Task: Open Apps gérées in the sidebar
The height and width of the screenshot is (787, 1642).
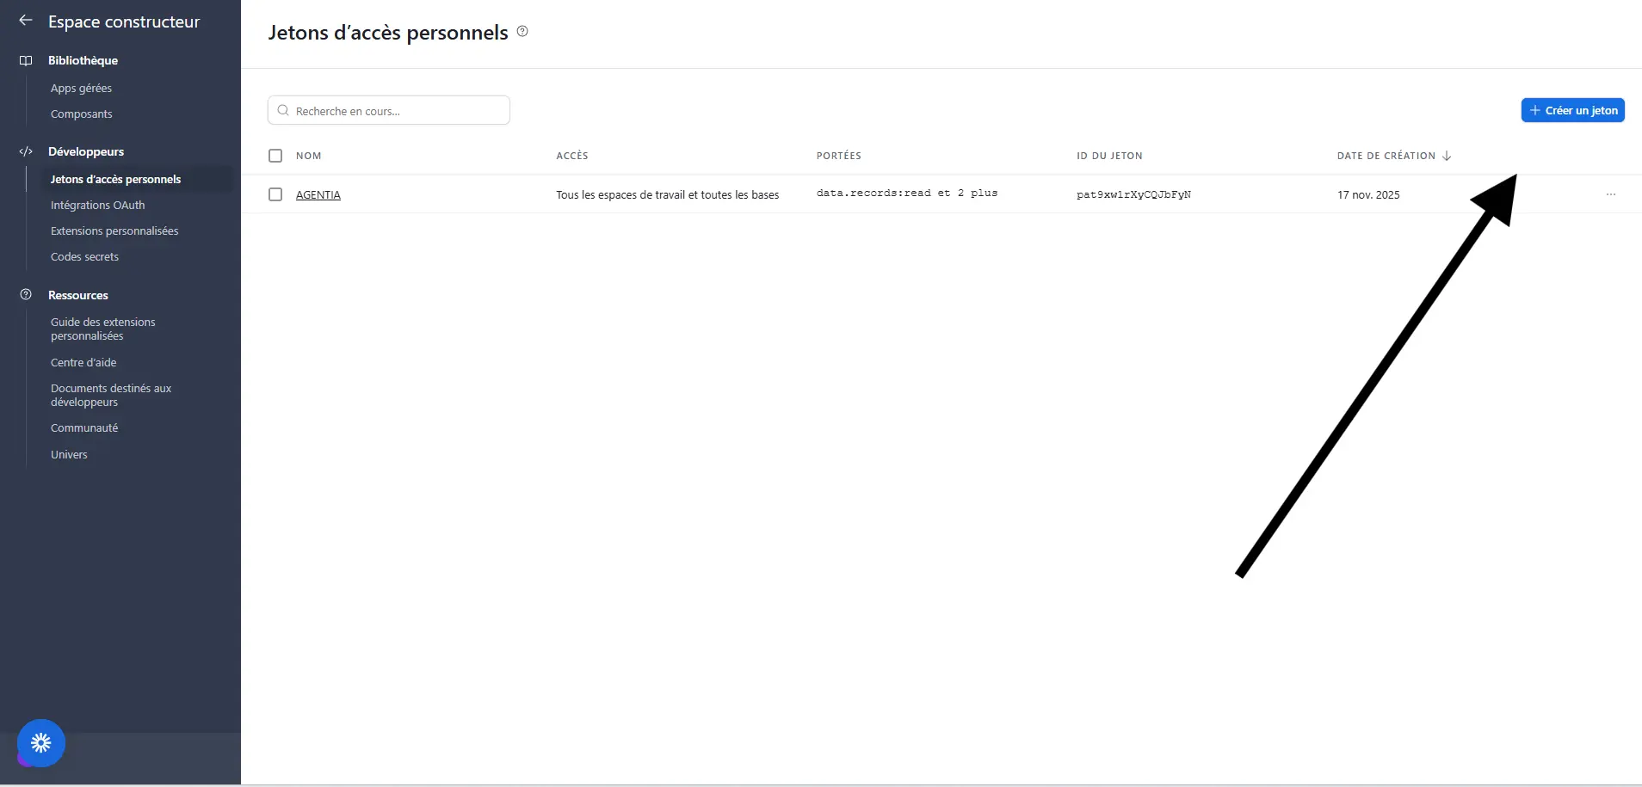Action: point(81,88)
